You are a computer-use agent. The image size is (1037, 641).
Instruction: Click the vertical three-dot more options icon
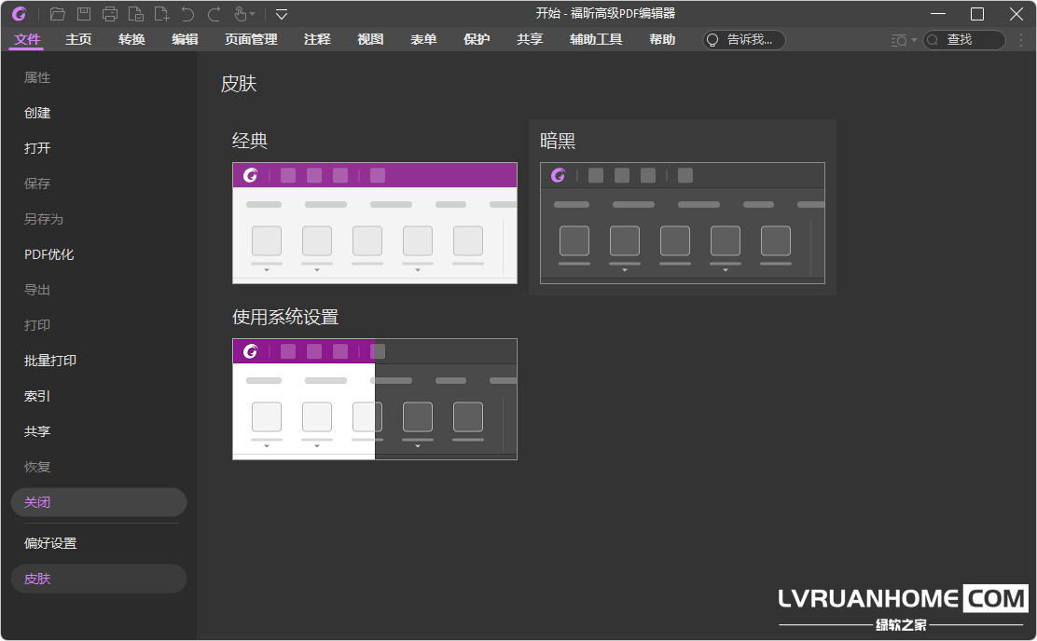click(x=1020, y=40)
